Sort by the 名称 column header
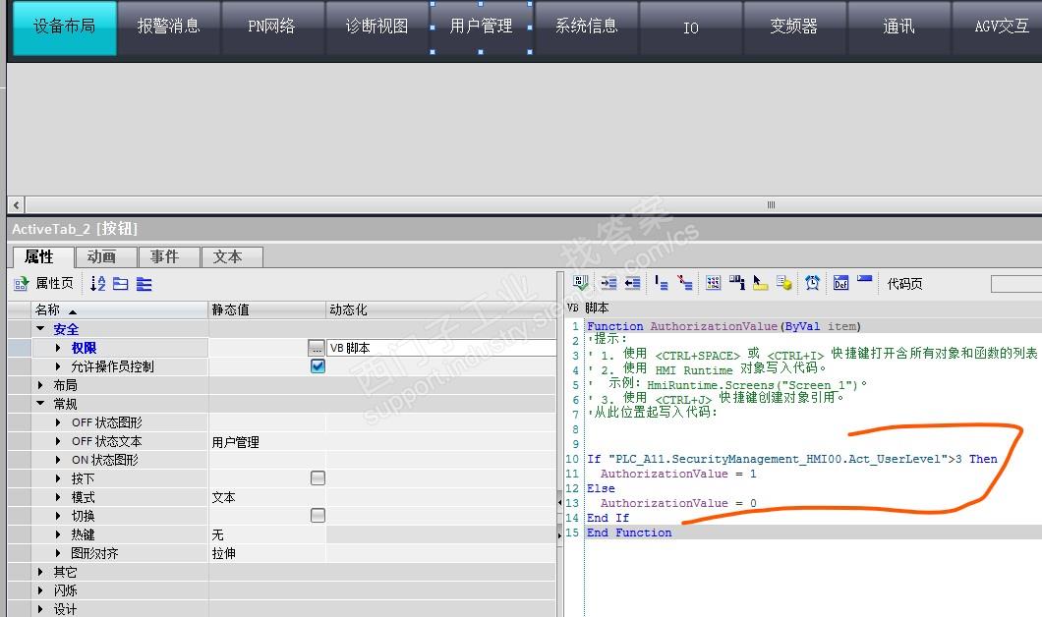1042x617 pixels. pos(120,309)
